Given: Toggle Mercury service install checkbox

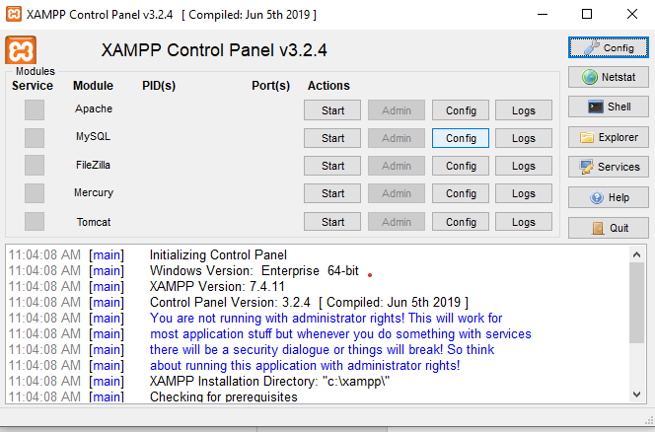Looking at the screenshot, I should coord(35,193).
